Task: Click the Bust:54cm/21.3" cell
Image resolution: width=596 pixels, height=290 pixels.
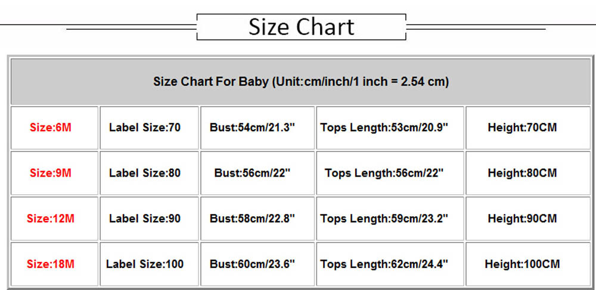Action: click(252, 127)
